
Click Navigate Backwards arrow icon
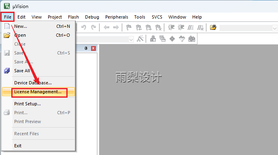[106, 27]
